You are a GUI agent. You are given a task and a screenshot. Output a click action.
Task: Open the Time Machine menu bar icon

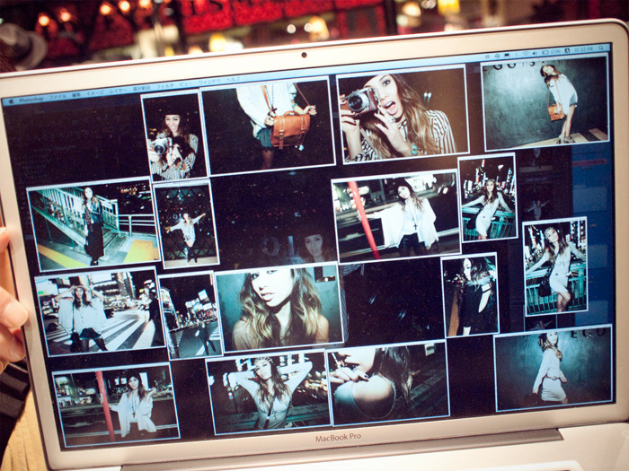point(498,56)
